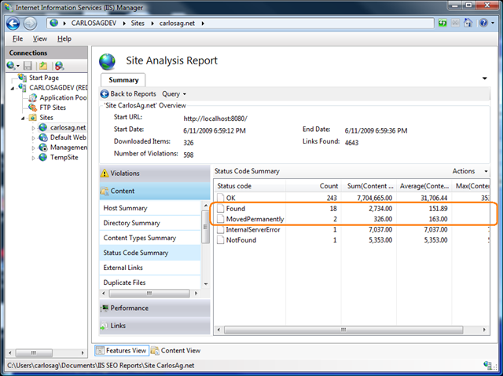The width and height of the screenshot is (503, 376).
Task: Select TempSite in the tree
Action: [x=64, y=157]
